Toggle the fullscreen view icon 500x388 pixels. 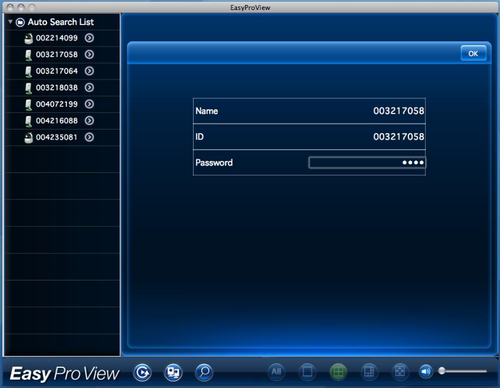pos(400,372)
